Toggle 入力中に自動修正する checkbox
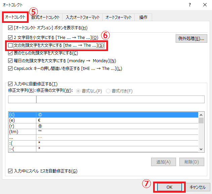Viewport: 212px width, 194px height. [10, 84]
